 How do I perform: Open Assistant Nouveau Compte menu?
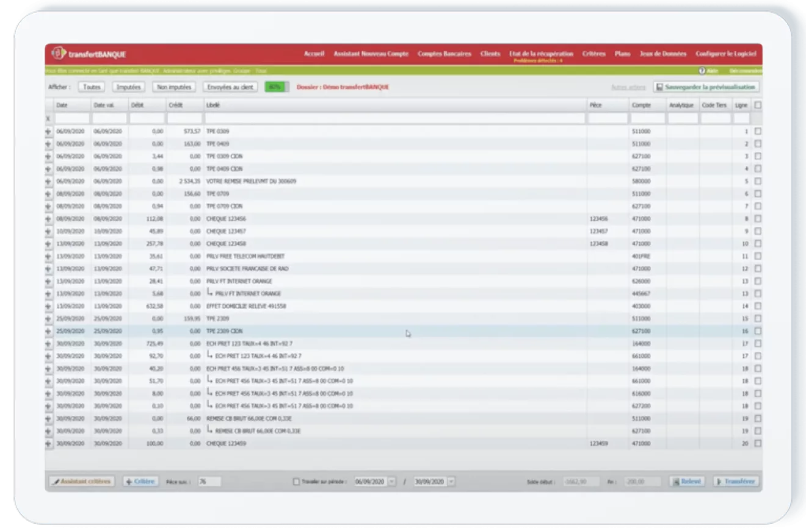[371, 54]
